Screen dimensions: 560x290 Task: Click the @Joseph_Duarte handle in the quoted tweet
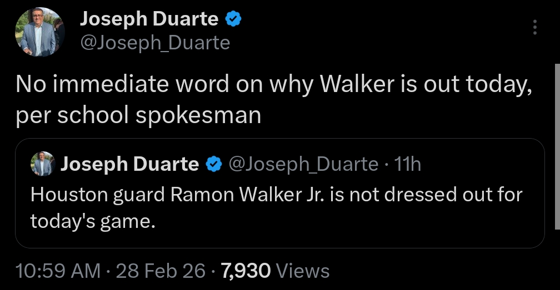(303, 164)
